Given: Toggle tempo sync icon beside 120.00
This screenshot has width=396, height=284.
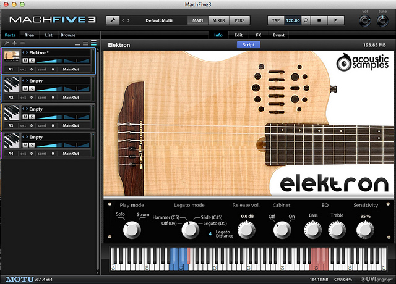Looking at the screenshot, I should (x=306, y=20).
